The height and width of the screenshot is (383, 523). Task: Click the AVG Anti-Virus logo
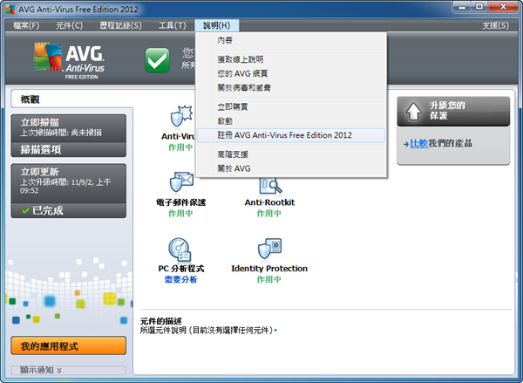pos(69,60)
